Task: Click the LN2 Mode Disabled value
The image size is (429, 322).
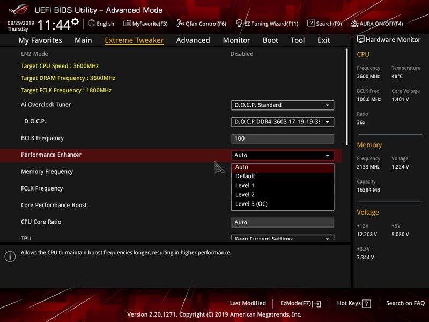Action: 242,54
